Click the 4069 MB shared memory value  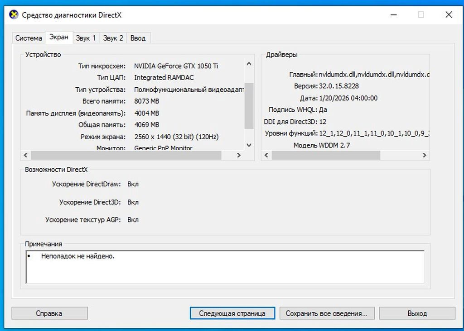[147, 125]
